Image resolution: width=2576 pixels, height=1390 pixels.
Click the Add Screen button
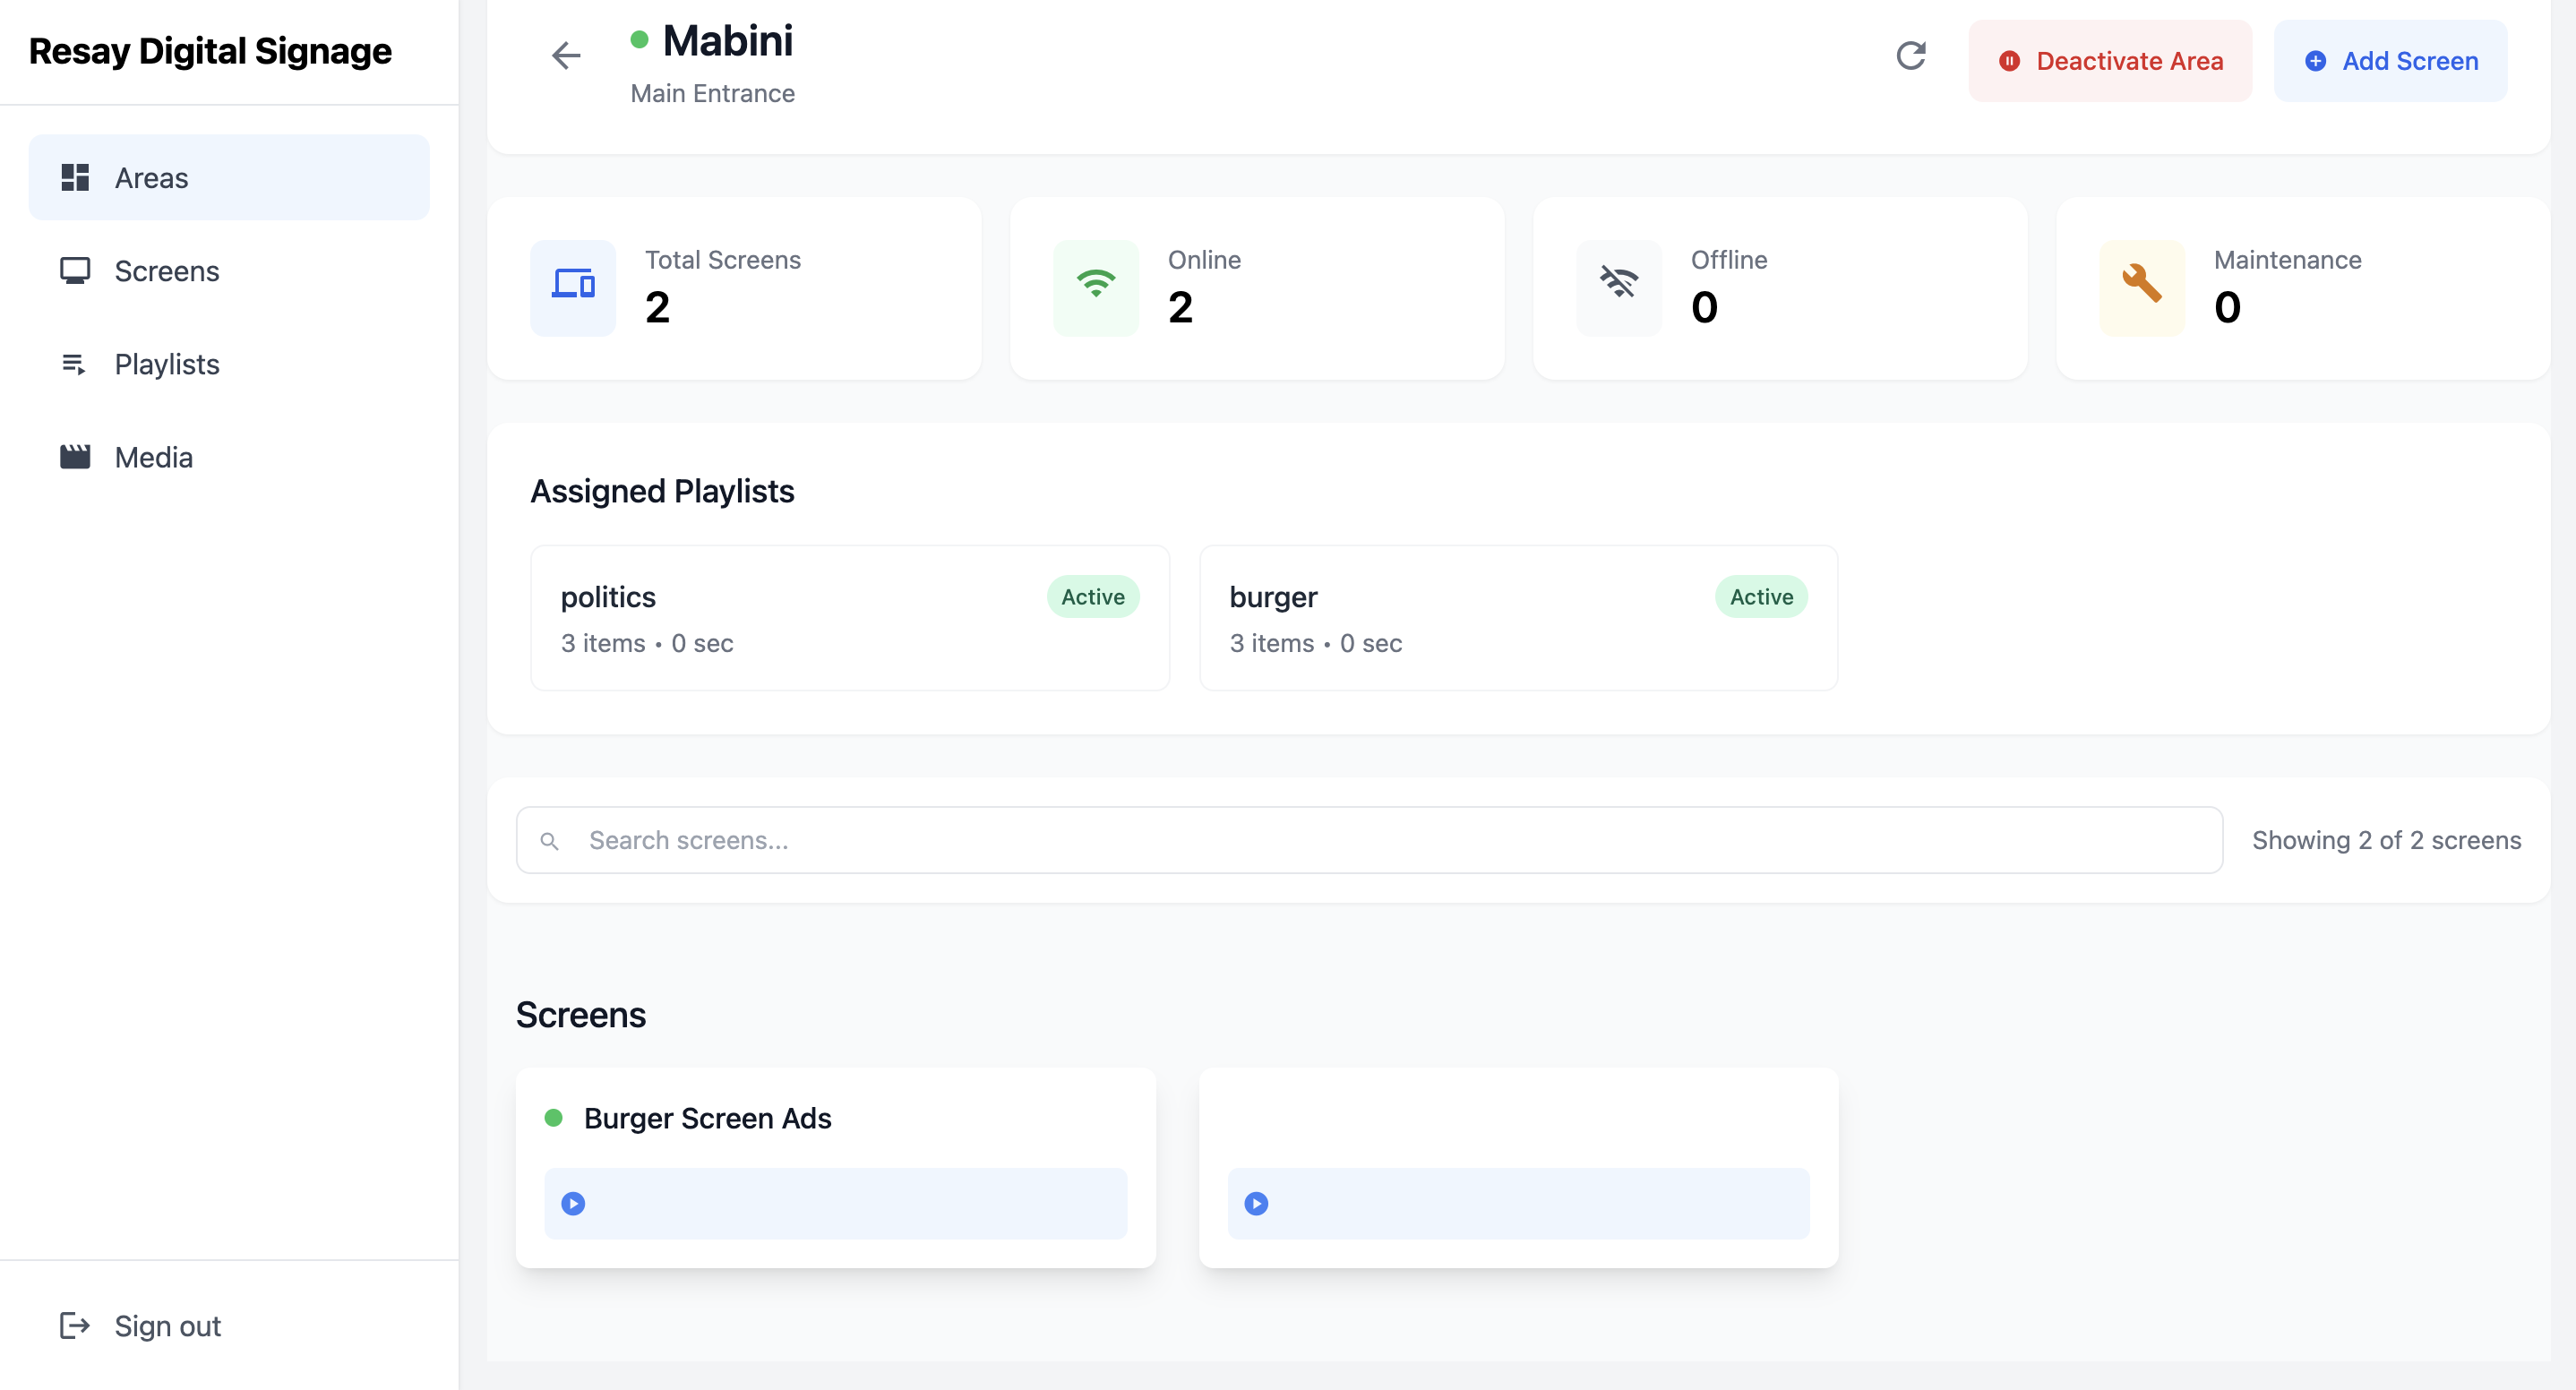[2390, 61]
